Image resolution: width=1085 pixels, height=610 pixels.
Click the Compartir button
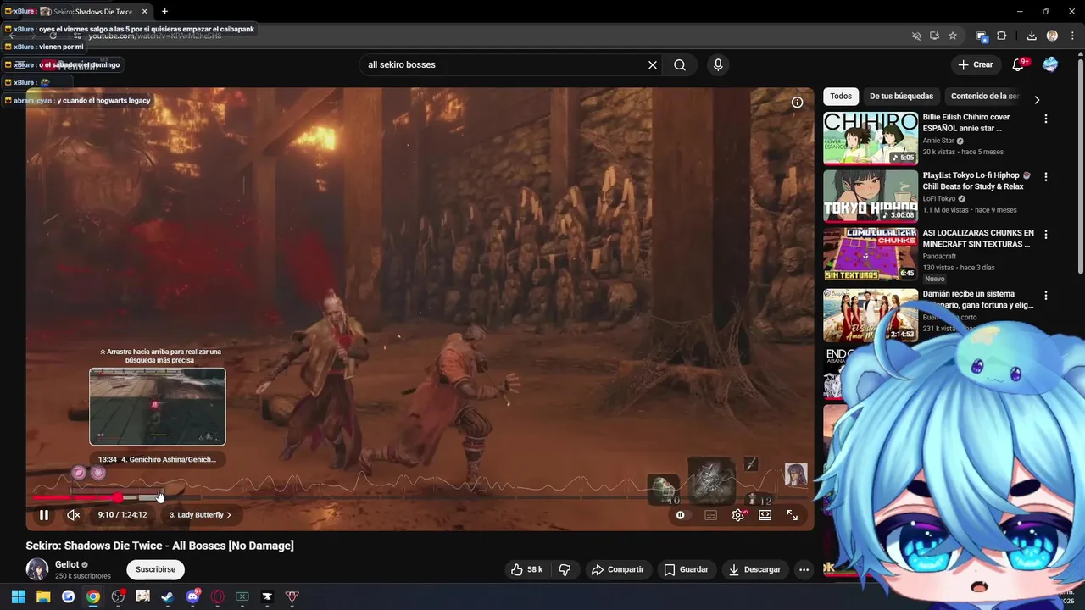617,569
